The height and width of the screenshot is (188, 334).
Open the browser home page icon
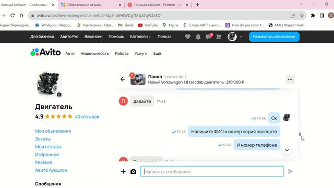coord(21,15)
